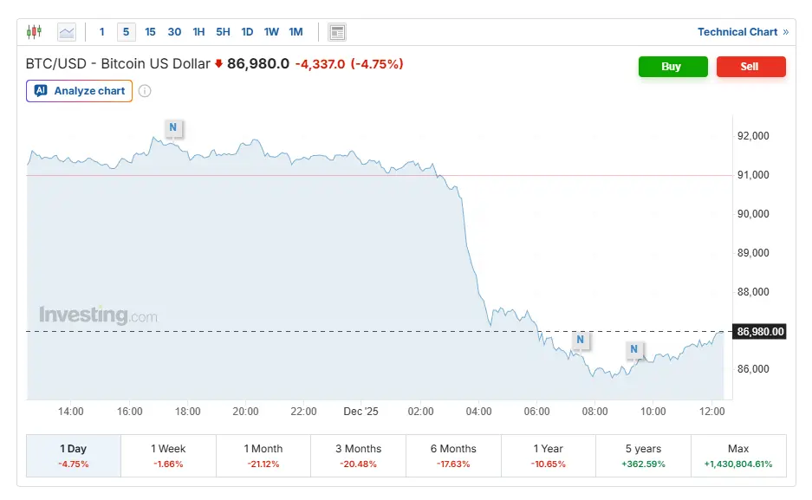Open the Technical Chart link
Screen dimensions: 812x500
742,32
